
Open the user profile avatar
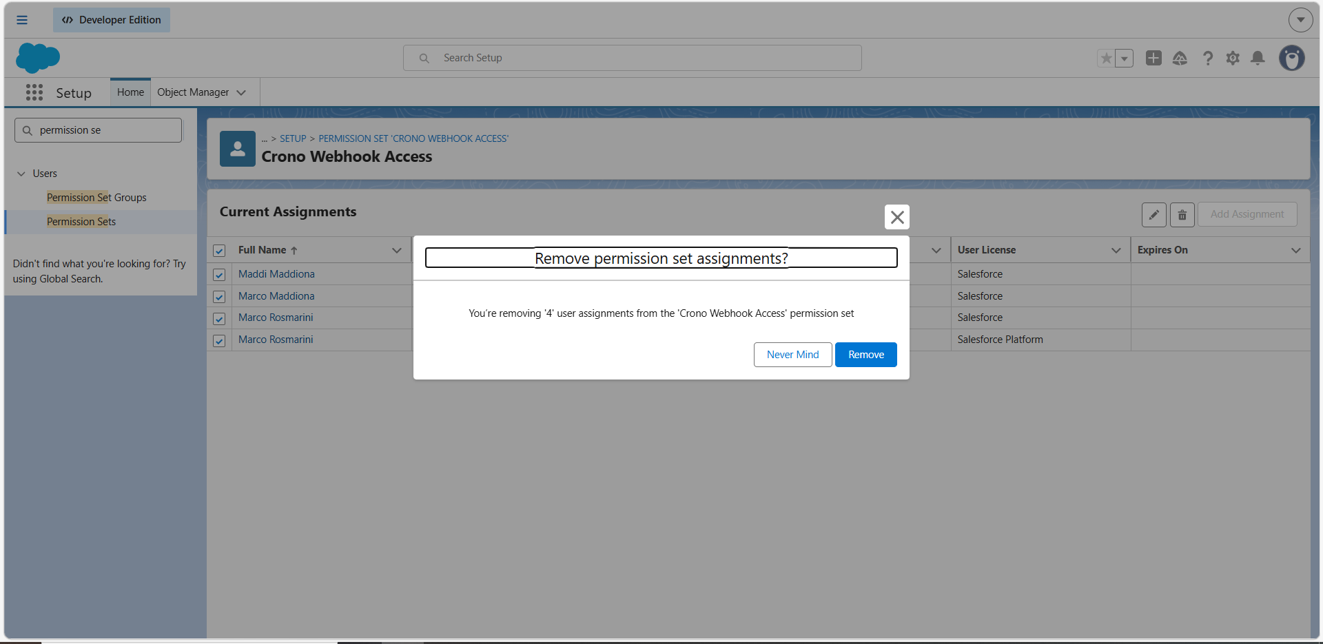coord(1292,59)
